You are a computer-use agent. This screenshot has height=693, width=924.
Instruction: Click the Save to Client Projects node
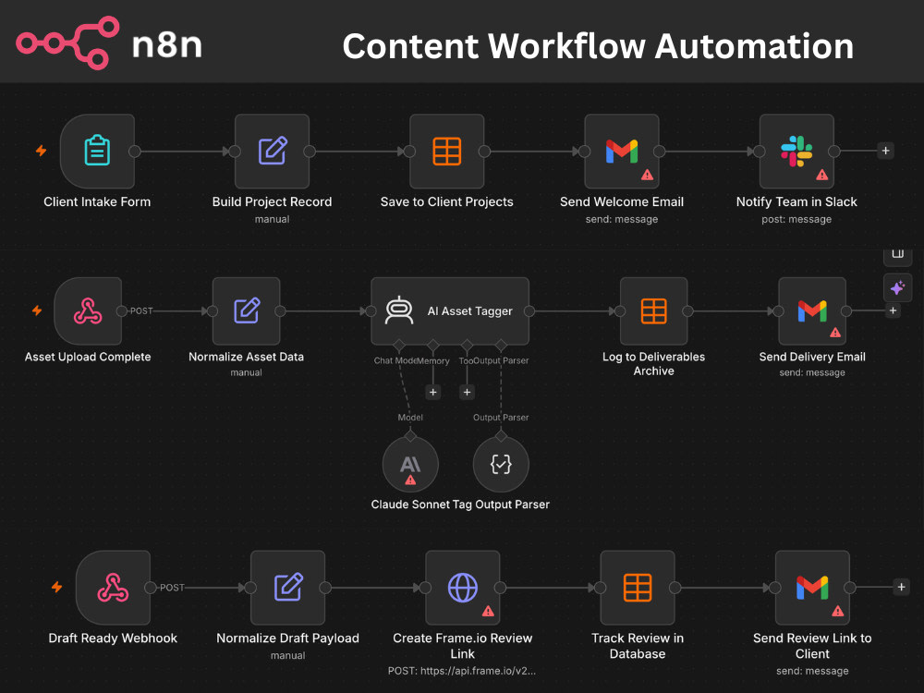tap(446, 152)
